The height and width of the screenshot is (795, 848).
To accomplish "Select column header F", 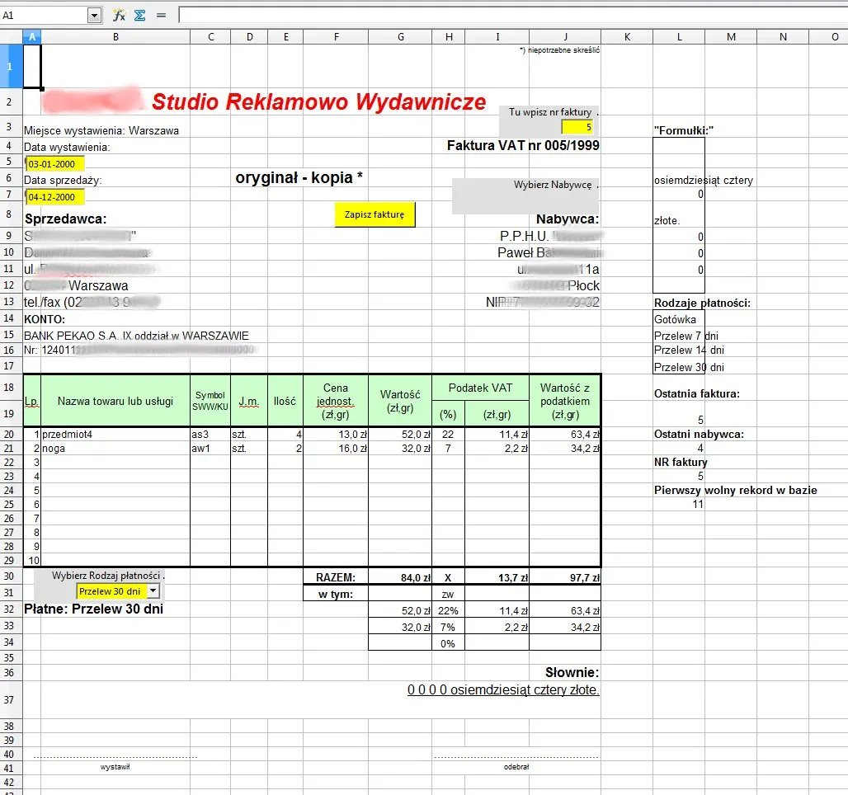I will [x=336, y=36].
